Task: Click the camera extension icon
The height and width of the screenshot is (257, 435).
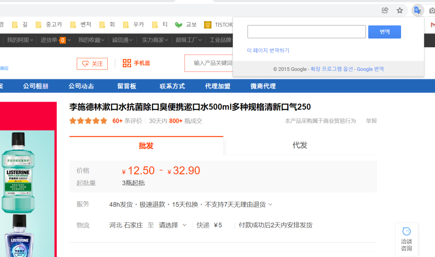Action: 432,11
